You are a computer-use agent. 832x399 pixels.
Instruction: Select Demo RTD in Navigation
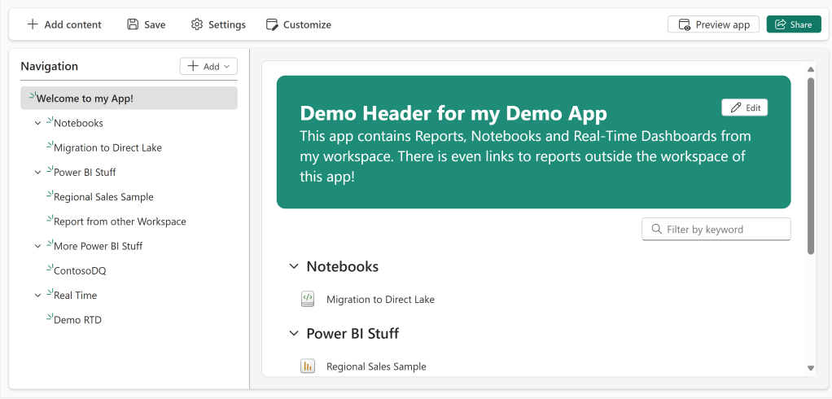[77, 320]
